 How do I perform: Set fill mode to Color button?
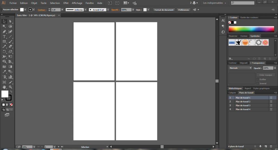(x=3, y=105)
